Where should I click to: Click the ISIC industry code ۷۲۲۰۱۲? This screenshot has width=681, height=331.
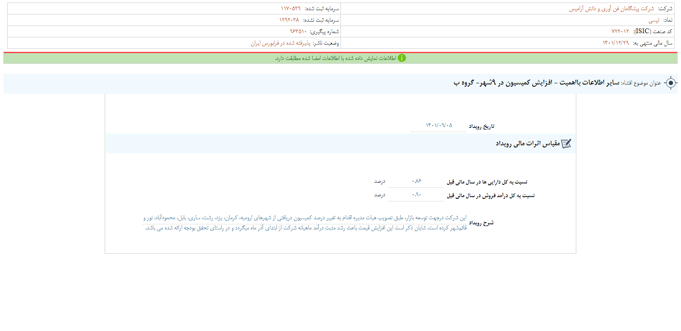click(x=620, y=31)
